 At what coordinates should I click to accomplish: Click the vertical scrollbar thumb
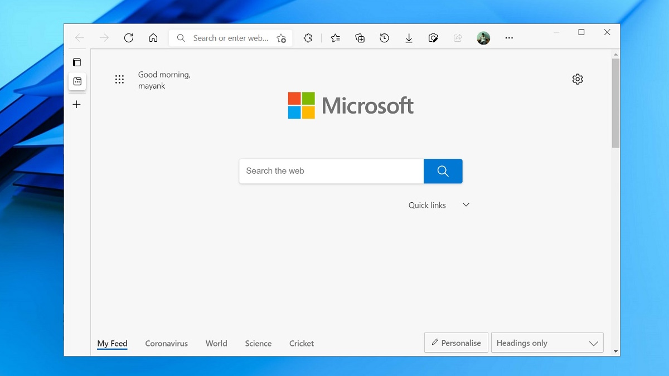tap(615, 103)
